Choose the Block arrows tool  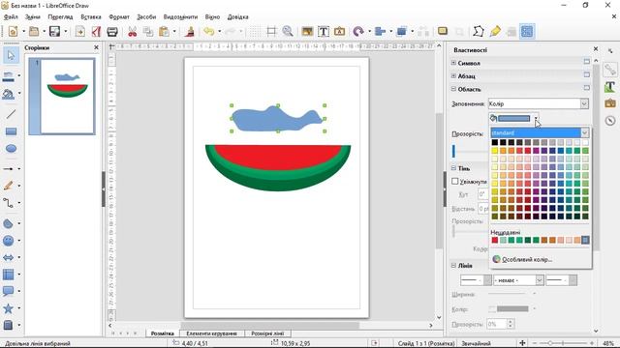[9, 257]
